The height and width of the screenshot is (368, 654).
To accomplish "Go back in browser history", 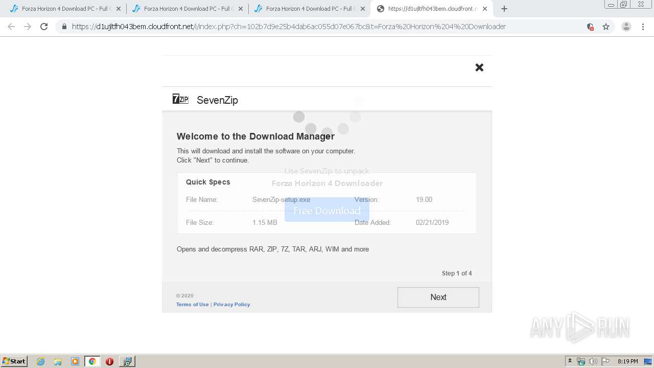I will [11, 27].
